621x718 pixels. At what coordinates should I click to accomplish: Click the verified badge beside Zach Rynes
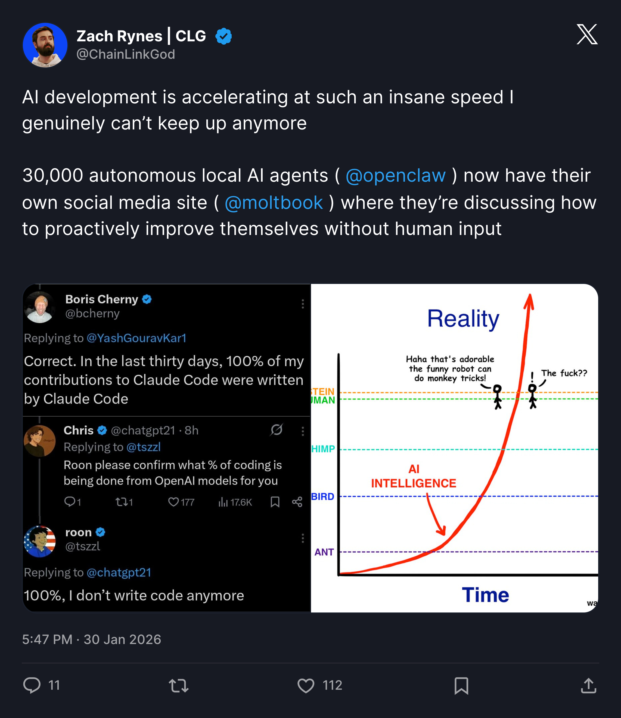(x=223, y=36)
